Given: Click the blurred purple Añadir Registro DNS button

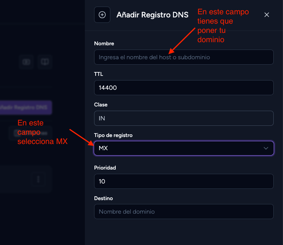Looking at the screenshot, I should [26, 108].
